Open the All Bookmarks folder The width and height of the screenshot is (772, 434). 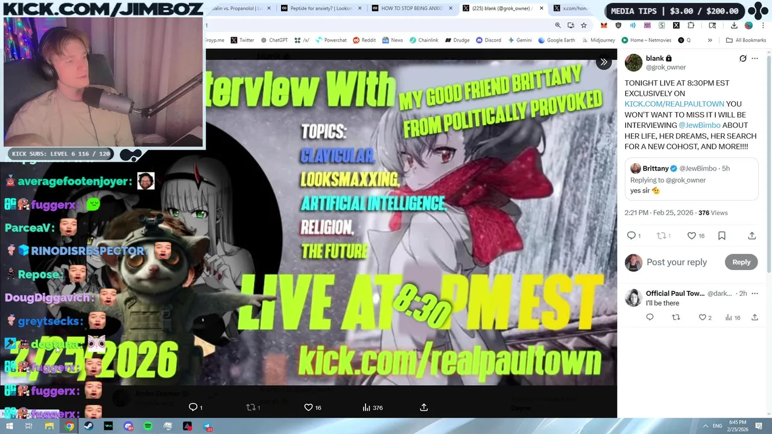(x=746, y=40)
